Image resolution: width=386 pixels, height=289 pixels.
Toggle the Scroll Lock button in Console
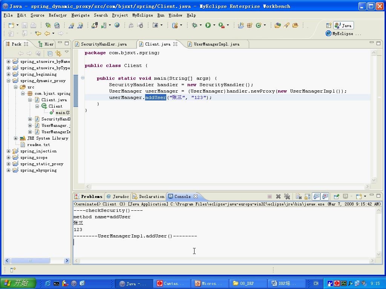(x=307, y=196)
